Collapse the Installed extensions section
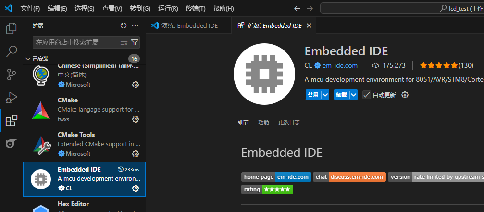This screenshot has height=212, width=484. coord(28,59)
